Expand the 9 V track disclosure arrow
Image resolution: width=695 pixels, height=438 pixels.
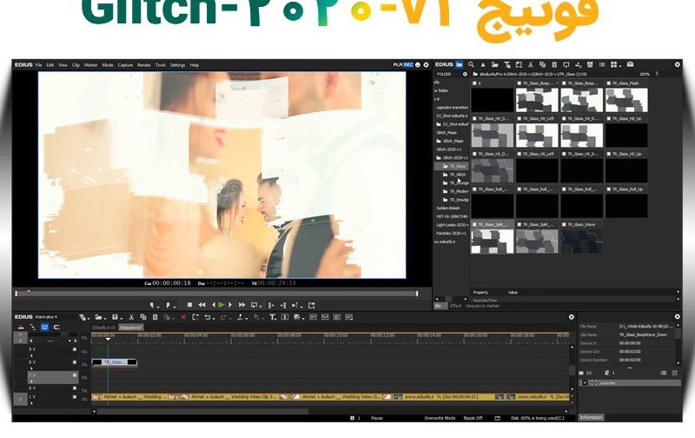coord(31,355)
